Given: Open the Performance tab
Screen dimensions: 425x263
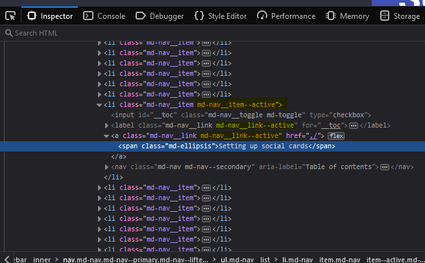Looking at the screenshot, I should coord(286,16).
